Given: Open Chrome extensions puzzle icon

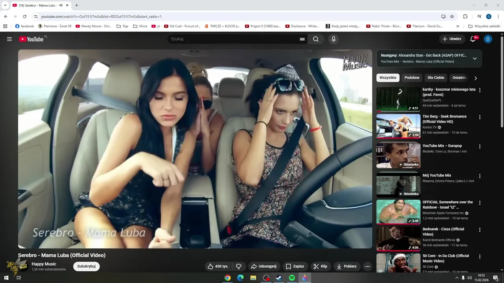Looking at the screenshot, I should pos(465,17).
